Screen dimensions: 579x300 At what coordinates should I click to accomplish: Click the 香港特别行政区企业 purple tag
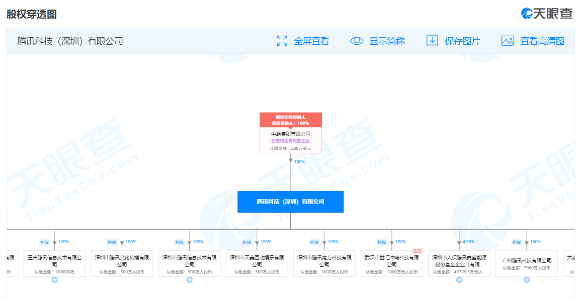pyautogui.click(x=291, y=141)
